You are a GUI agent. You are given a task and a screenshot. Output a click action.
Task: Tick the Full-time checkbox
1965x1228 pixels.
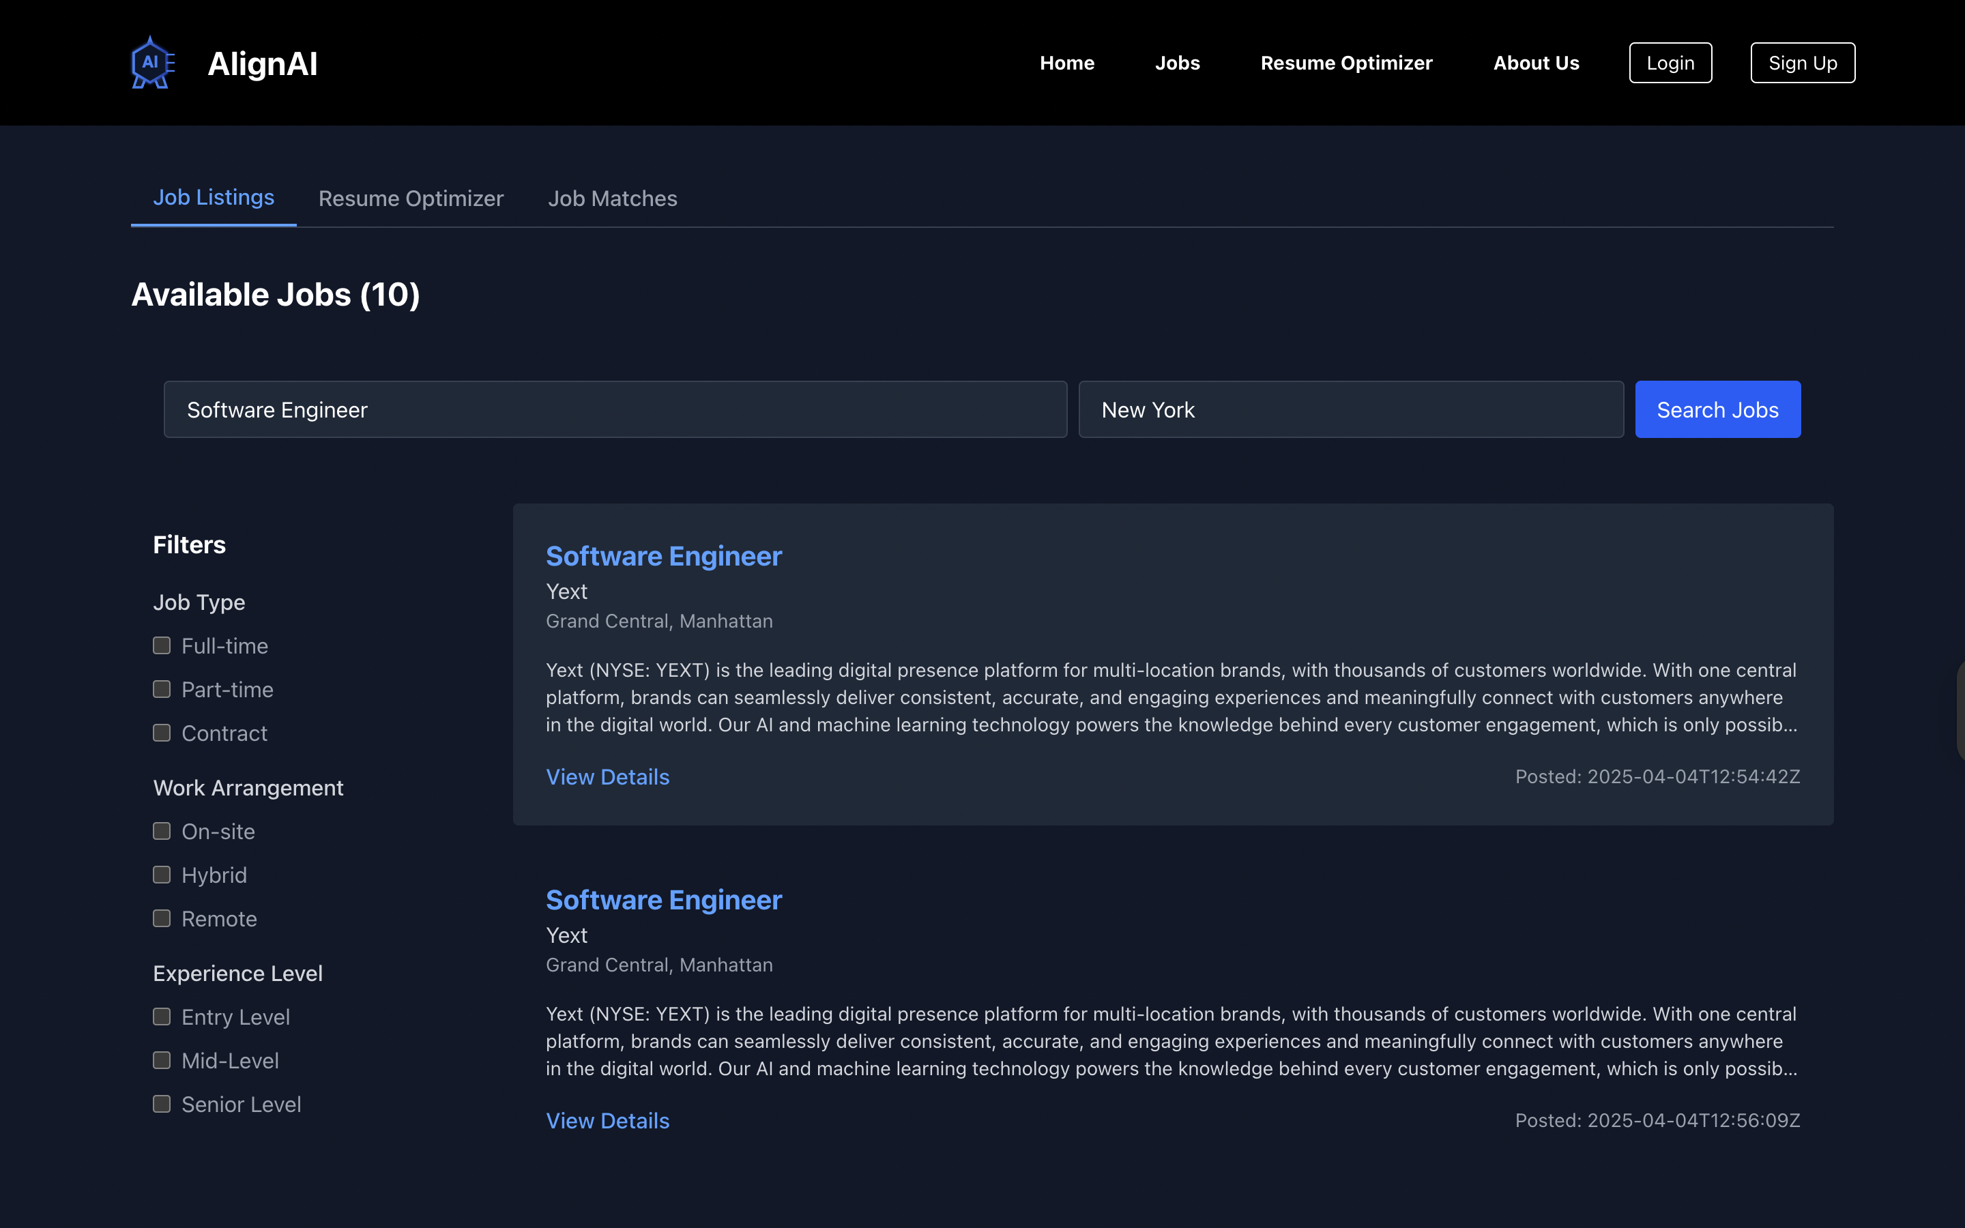click(162, 645)
